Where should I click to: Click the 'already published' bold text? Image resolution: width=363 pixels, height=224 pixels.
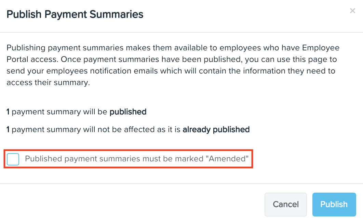click(x=216, y=129)
